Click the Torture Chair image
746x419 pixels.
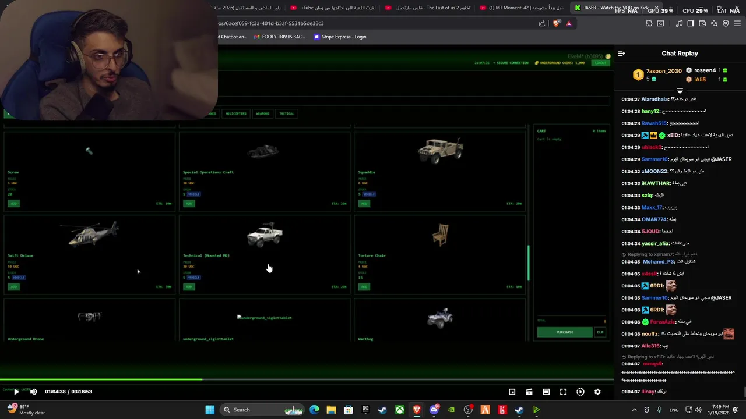pos(441,235)
